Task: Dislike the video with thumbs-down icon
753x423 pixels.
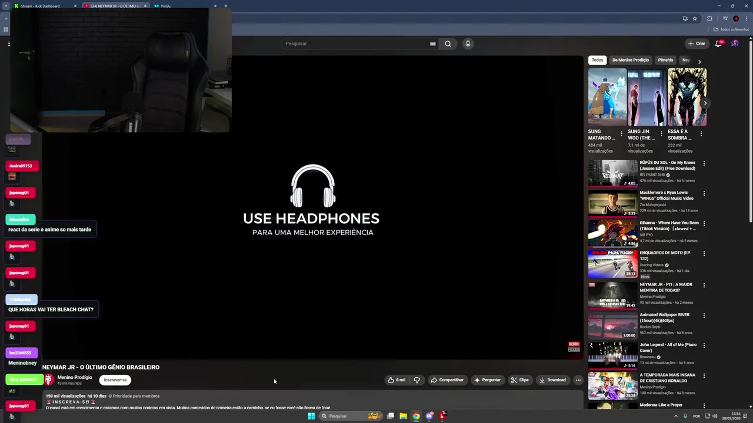Action: pos(417,380)
